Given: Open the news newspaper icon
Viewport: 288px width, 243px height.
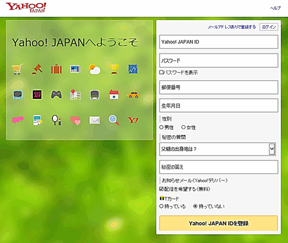Looking at the screenshot, I should (75, 69).
